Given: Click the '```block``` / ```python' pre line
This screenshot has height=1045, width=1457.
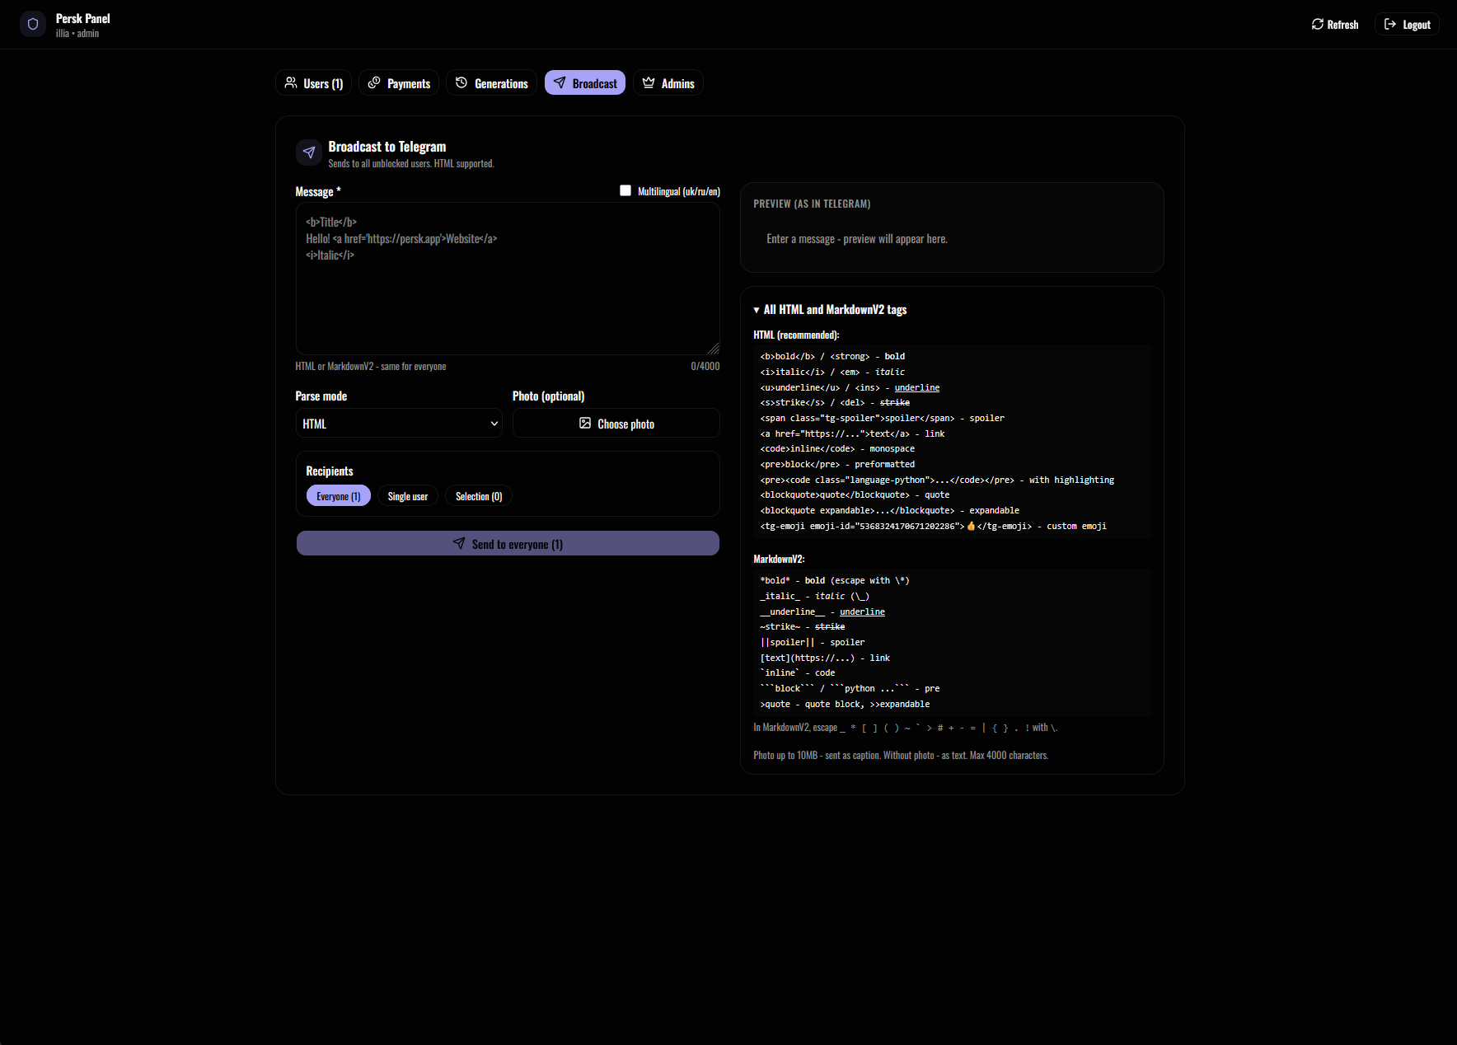Looking at the screenshot, I should (850, 688).
